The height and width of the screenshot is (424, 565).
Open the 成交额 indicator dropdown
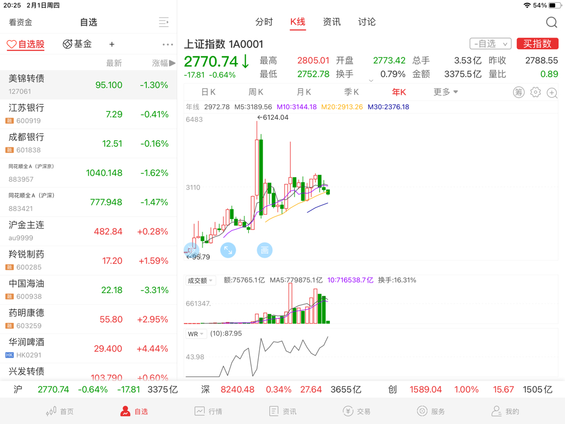click(x=200, y=280)
